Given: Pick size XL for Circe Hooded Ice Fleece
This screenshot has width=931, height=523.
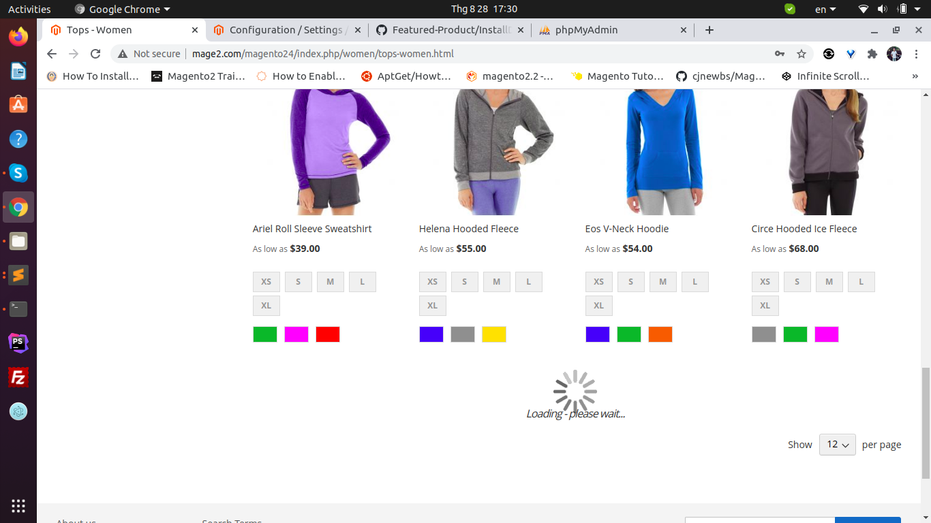Looking at the screenshot, I should [x=765, y=306].
